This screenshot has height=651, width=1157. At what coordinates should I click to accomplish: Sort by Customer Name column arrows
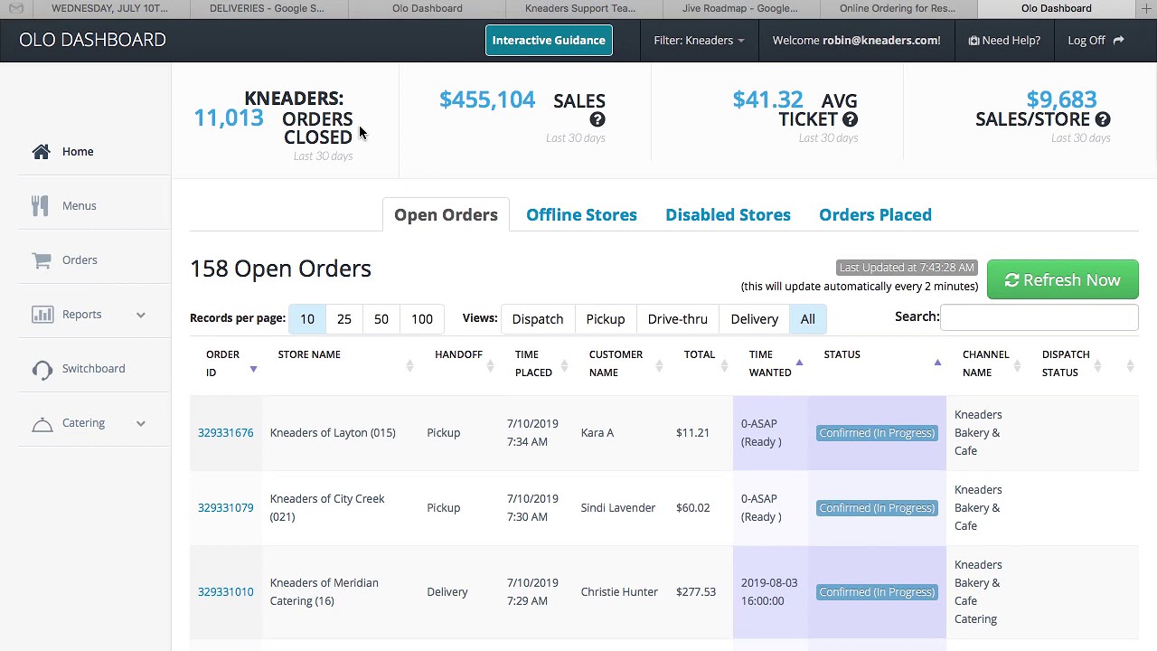(659, 365)
